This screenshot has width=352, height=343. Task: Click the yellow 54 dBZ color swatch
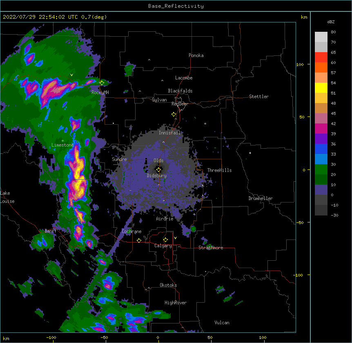[321, 88]
